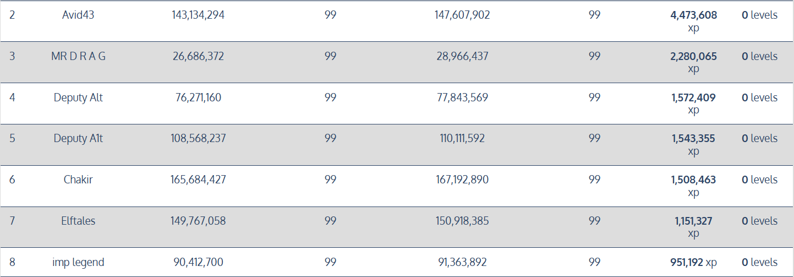Select end experience 150,918,385 for Elftales
794x277 pixels.
pyautogui.click(x=462, y=221)
